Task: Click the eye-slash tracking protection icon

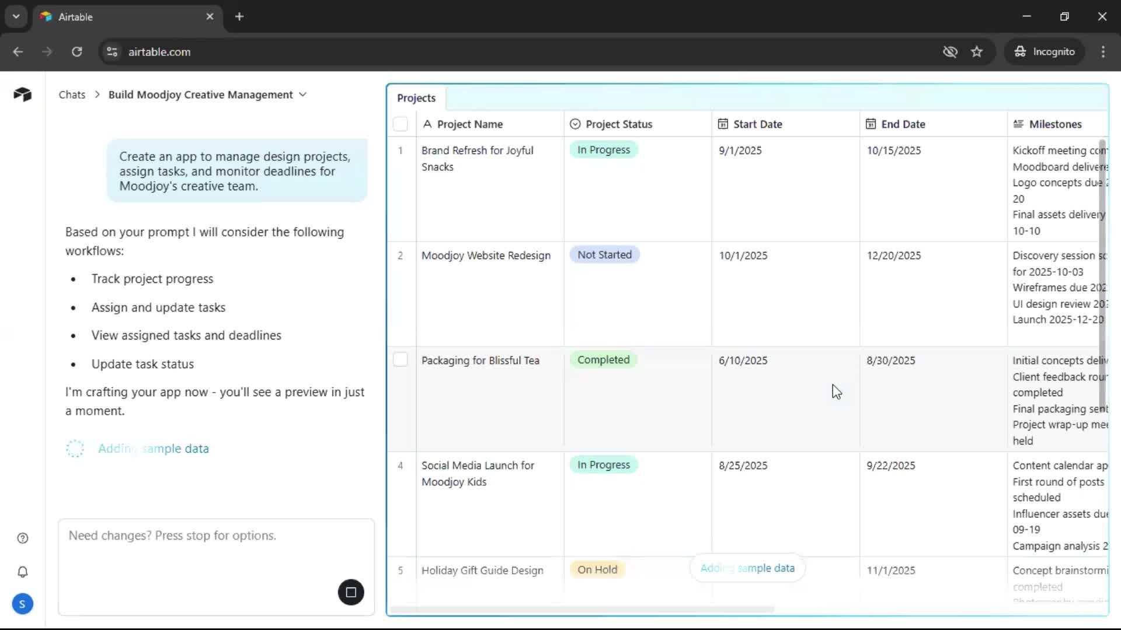Action: tap(950, 51)
